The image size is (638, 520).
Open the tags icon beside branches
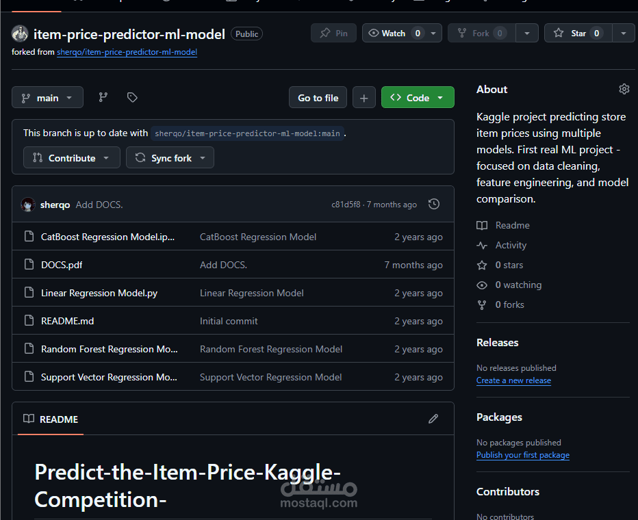(x=132, y=98)
